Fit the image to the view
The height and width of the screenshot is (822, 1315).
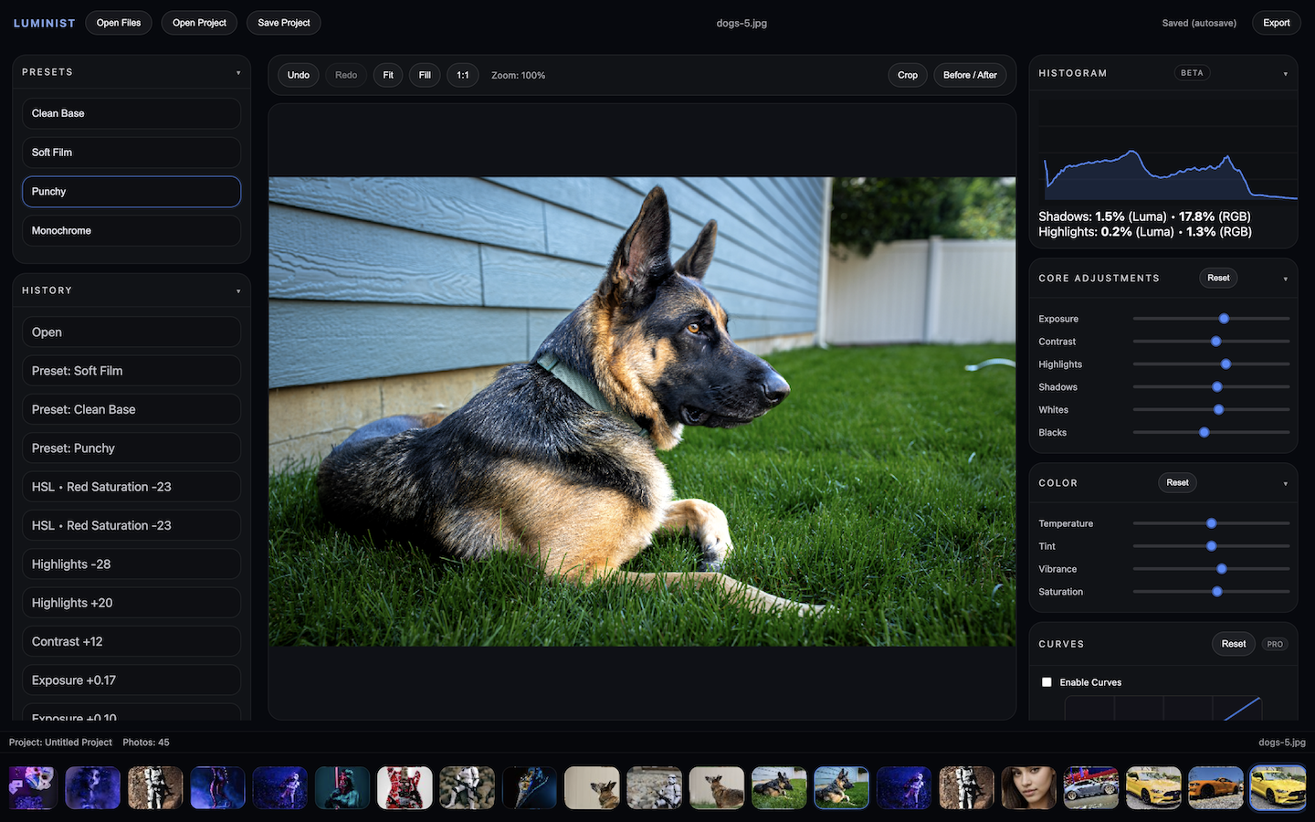click(388, 75)
